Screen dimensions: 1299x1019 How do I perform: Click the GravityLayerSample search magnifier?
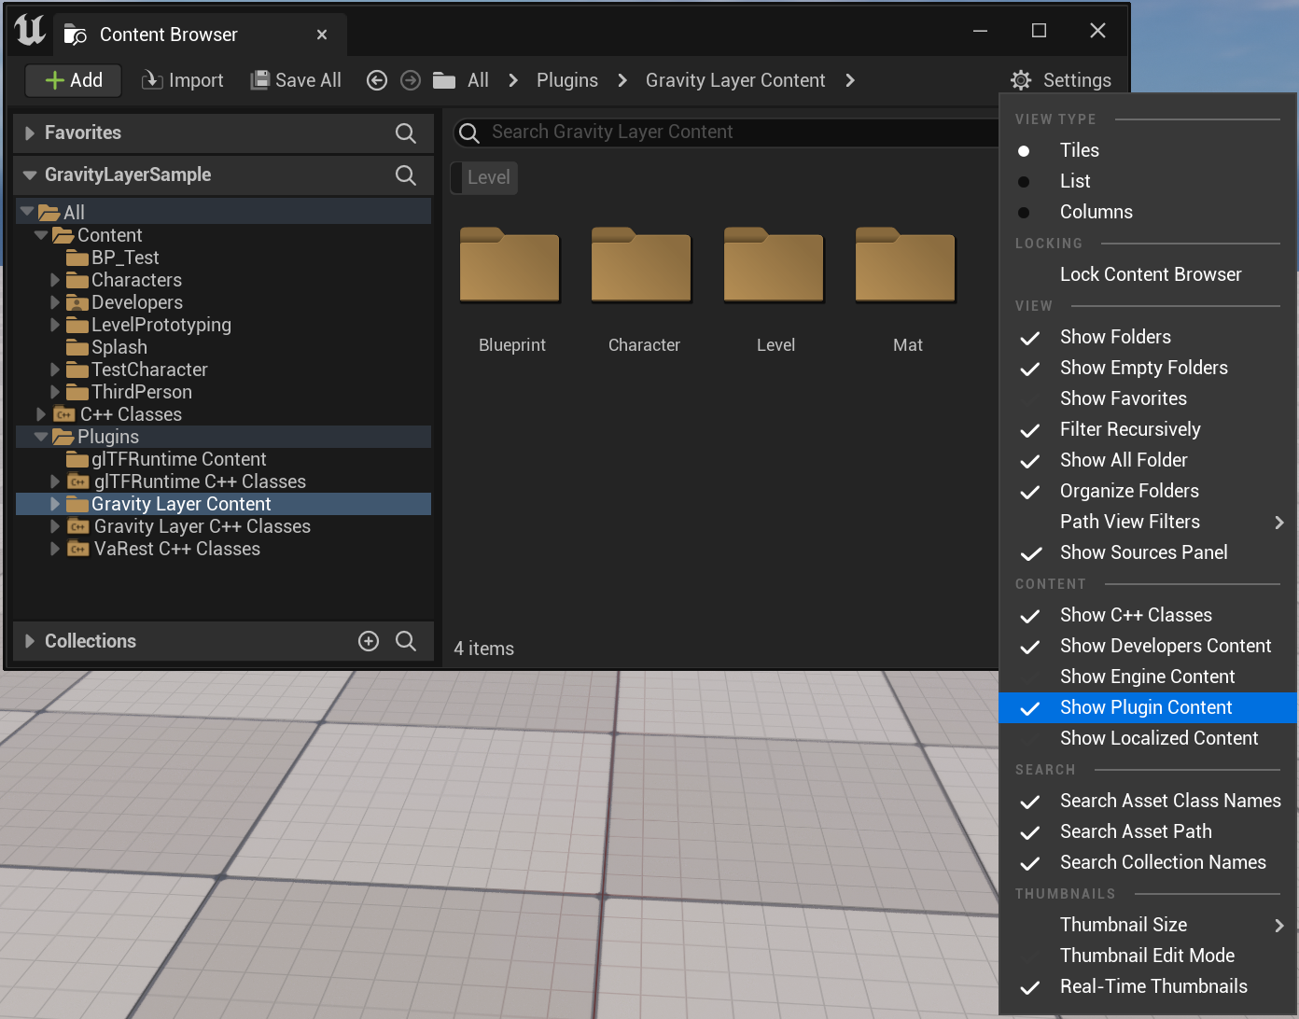click(x=405, y=175)
